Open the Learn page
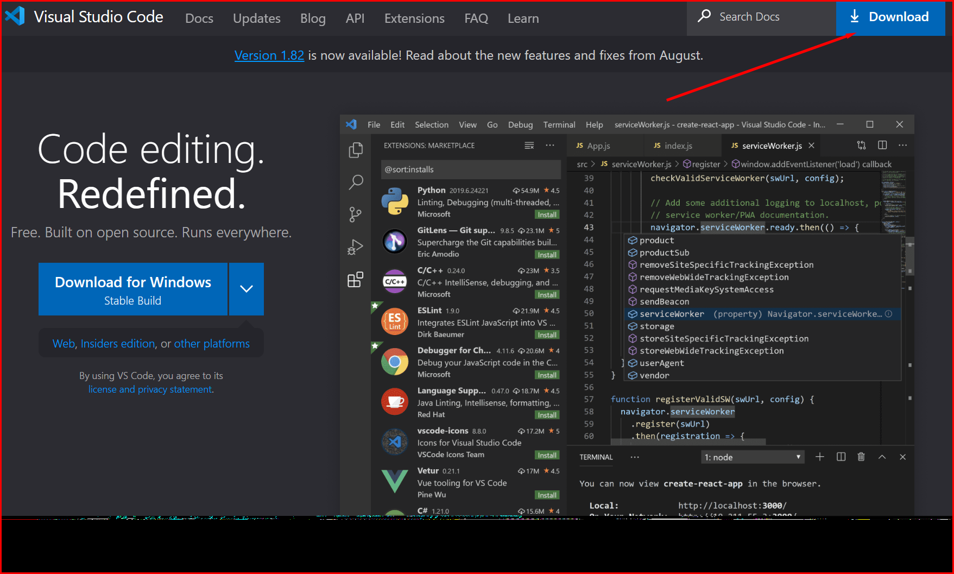Viewport: 954px width, 574px height. tap(523, 18)
